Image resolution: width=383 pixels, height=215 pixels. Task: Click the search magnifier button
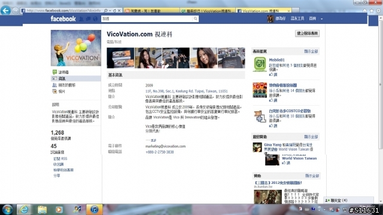pos(196,19)
